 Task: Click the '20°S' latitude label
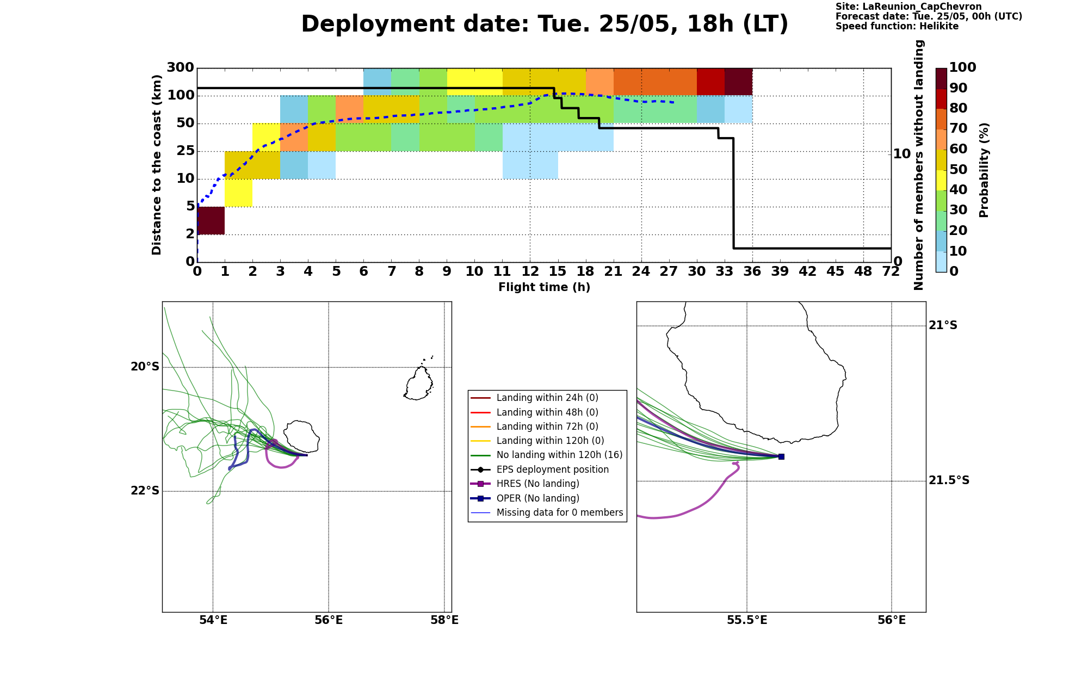(x=145, y=367)
